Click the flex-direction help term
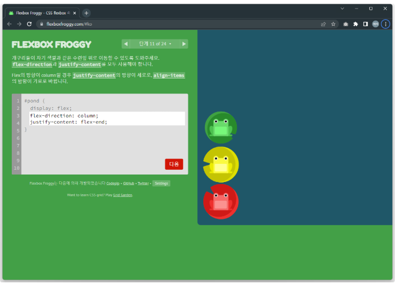This screenshot has height=285, width=397. pos(32,65)
